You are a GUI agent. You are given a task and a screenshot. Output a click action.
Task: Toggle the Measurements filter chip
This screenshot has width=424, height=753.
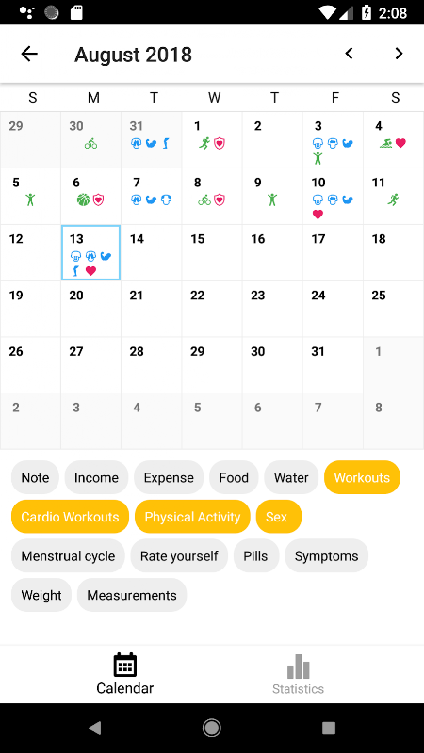tap(132, 595)
